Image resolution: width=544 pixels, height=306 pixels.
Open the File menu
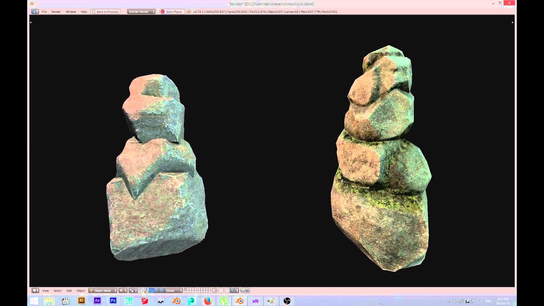point(44,11)
